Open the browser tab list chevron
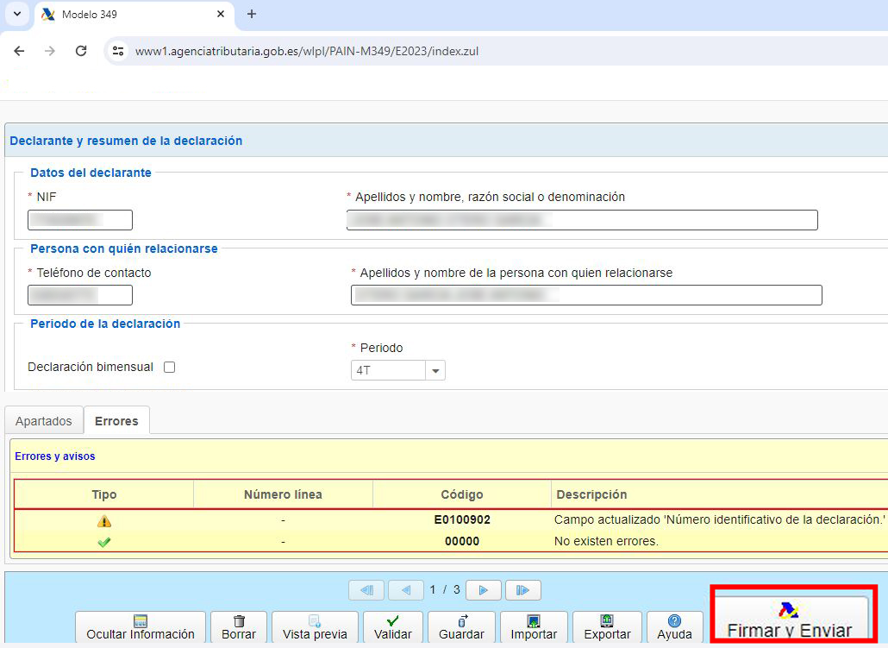 pyautogui.click(x=17, y=15)
